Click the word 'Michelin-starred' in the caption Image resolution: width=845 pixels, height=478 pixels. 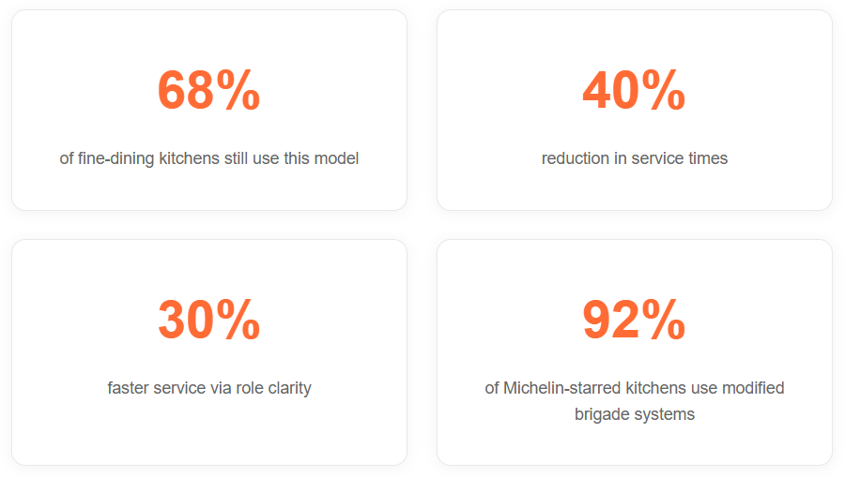click(562, 388)
